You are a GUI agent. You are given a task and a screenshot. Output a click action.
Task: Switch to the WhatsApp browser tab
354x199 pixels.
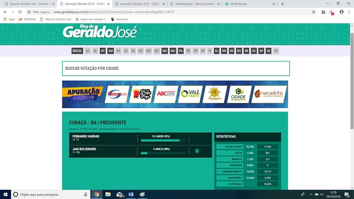click(x=246, y=3)
